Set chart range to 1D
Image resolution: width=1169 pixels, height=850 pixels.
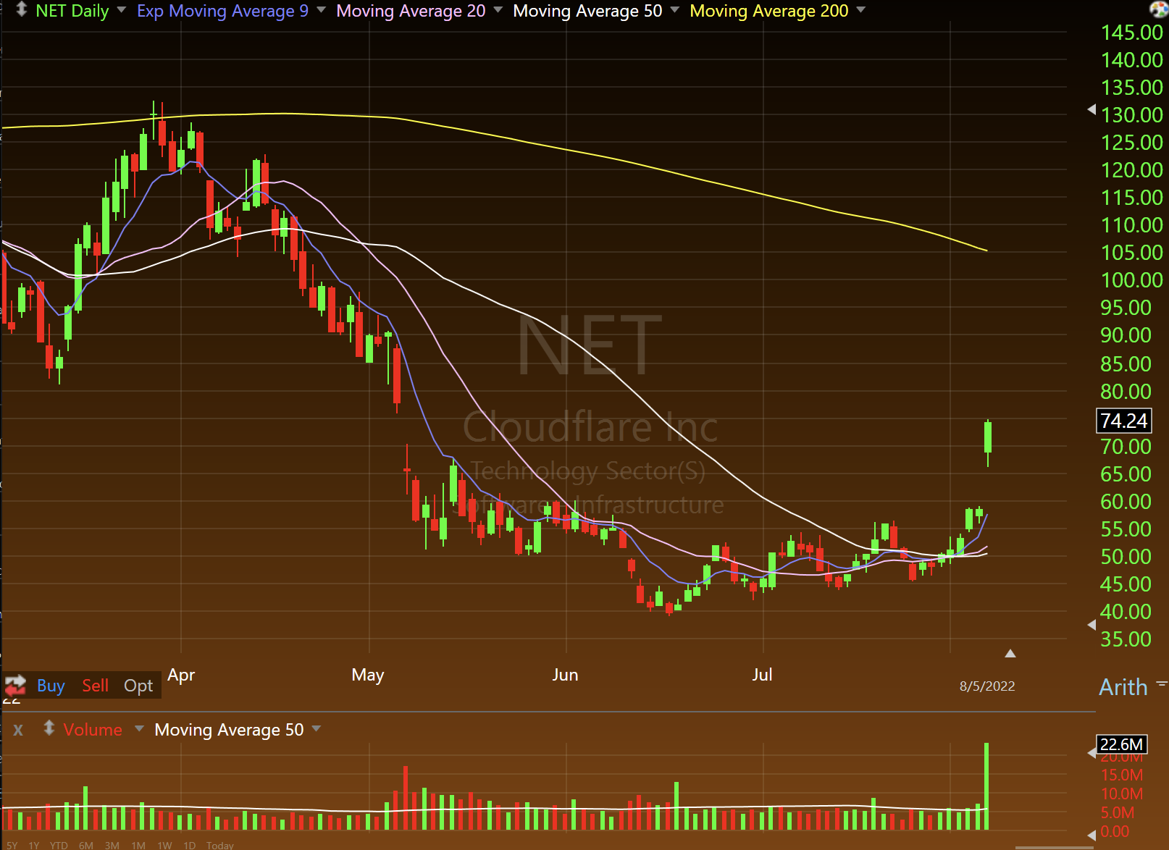[189, 845]
